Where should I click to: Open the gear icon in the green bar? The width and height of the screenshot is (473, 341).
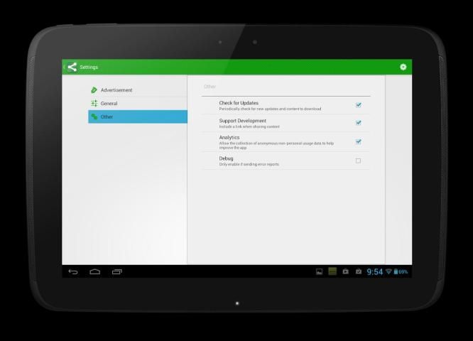coord(403,67)
